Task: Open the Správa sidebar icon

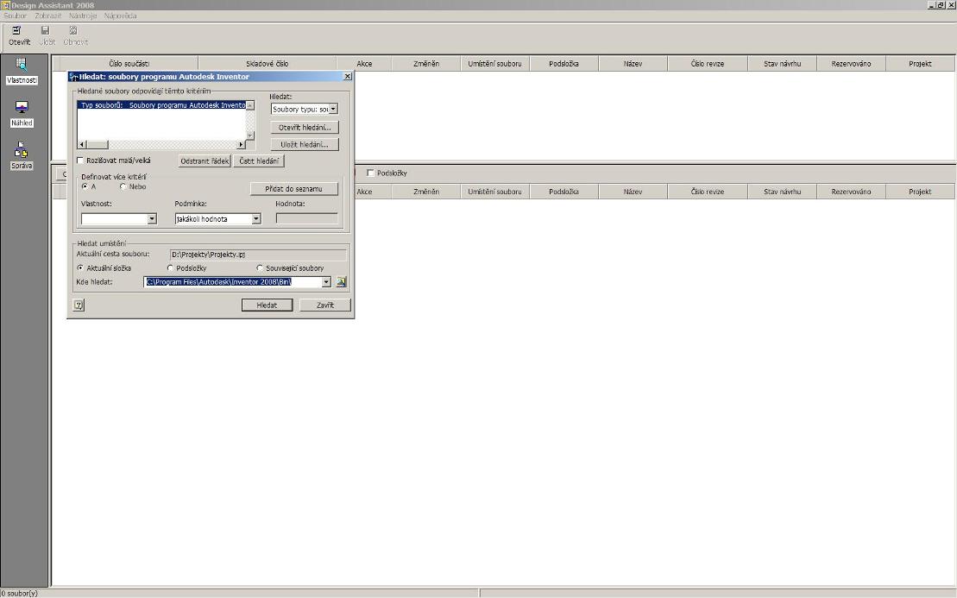Action: (x=22, y=156)
